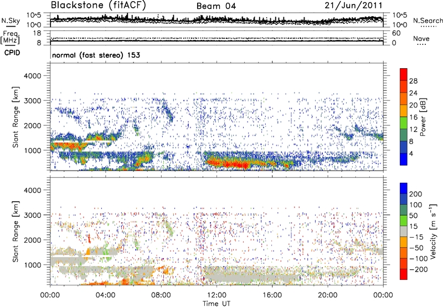The width and height of the screenshot is (443, 307).
Task: Click the grey segment of velocity colorbar
Action: [404, 231]
